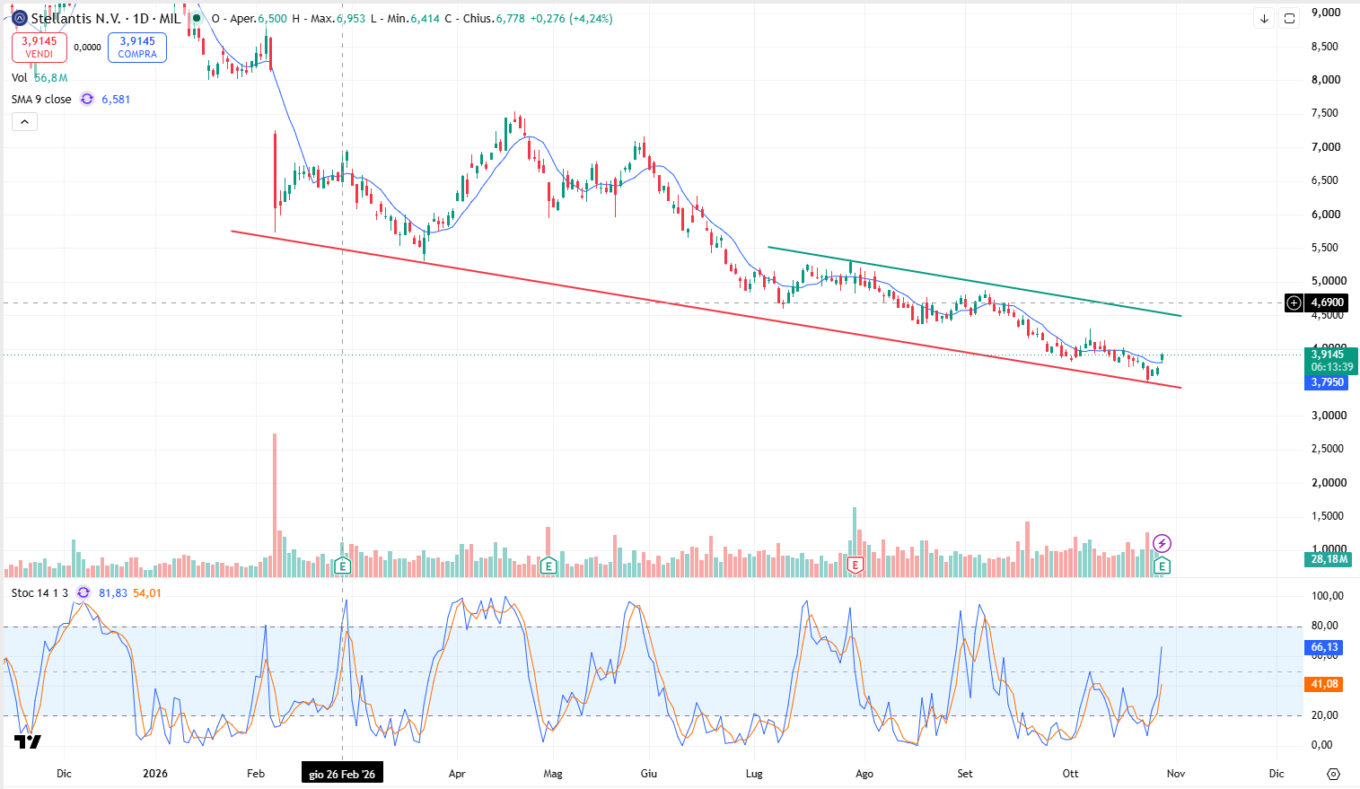This screenshot has width=1360, height=789.
Task: Collapse the indicator legend with the chevron
Action: pos(24,122)
